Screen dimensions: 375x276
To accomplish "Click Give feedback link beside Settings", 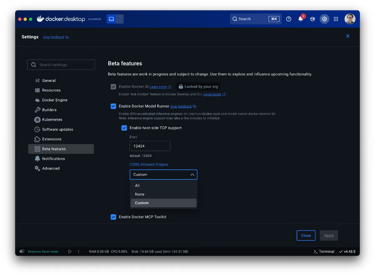I will pyautogui.click(x=53, y=37).
